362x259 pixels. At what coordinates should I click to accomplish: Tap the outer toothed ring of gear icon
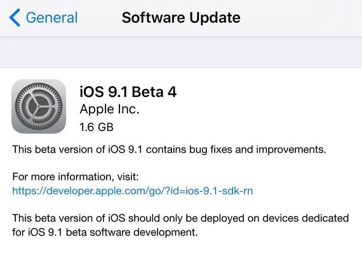tap(39, 85)
